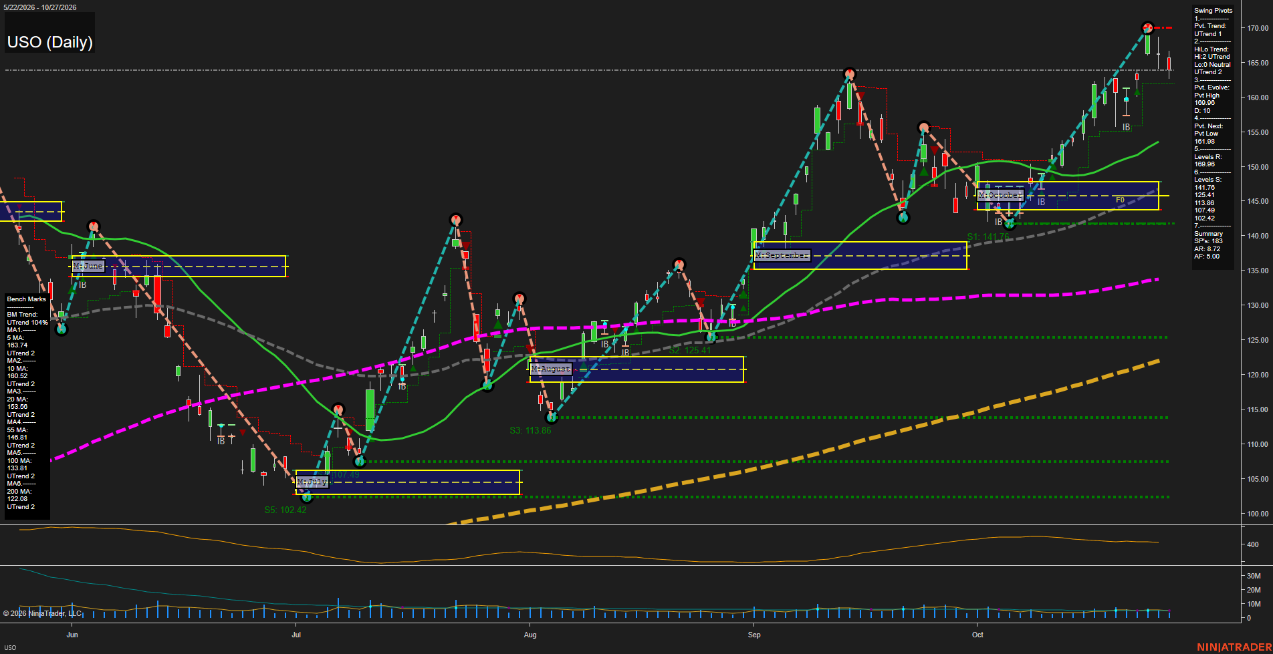The width and height of the screenshot is (1273, 654).
Task: Click the July swing low pivot marker above S5
Action: pyautogui.click(x=307, y=497)
